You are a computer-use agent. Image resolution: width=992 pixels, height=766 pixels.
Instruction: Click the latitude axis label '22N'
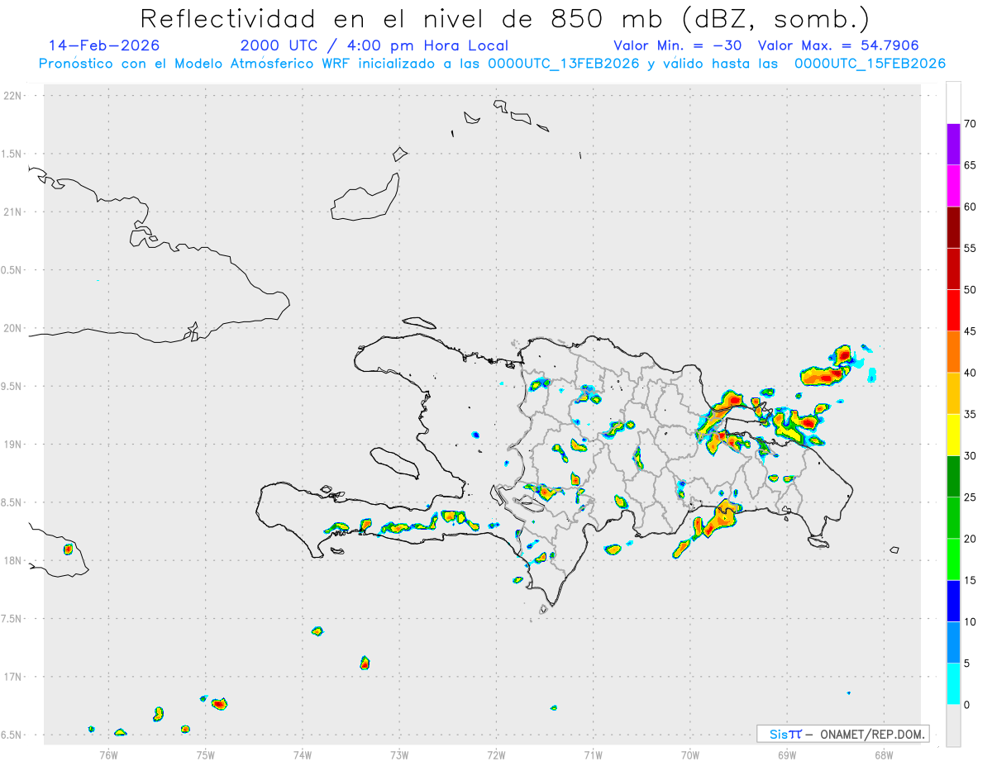[x=13, y=96]
